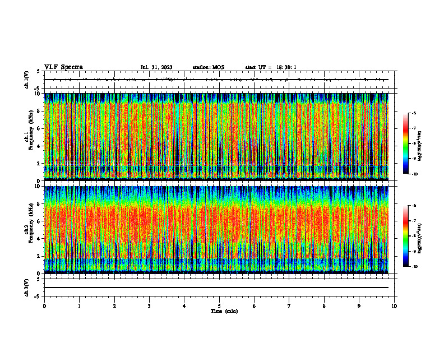Click the "8" tick on ch.2 frequency axis
Viewport: 444px width, 343px height.
pos(39,204)
